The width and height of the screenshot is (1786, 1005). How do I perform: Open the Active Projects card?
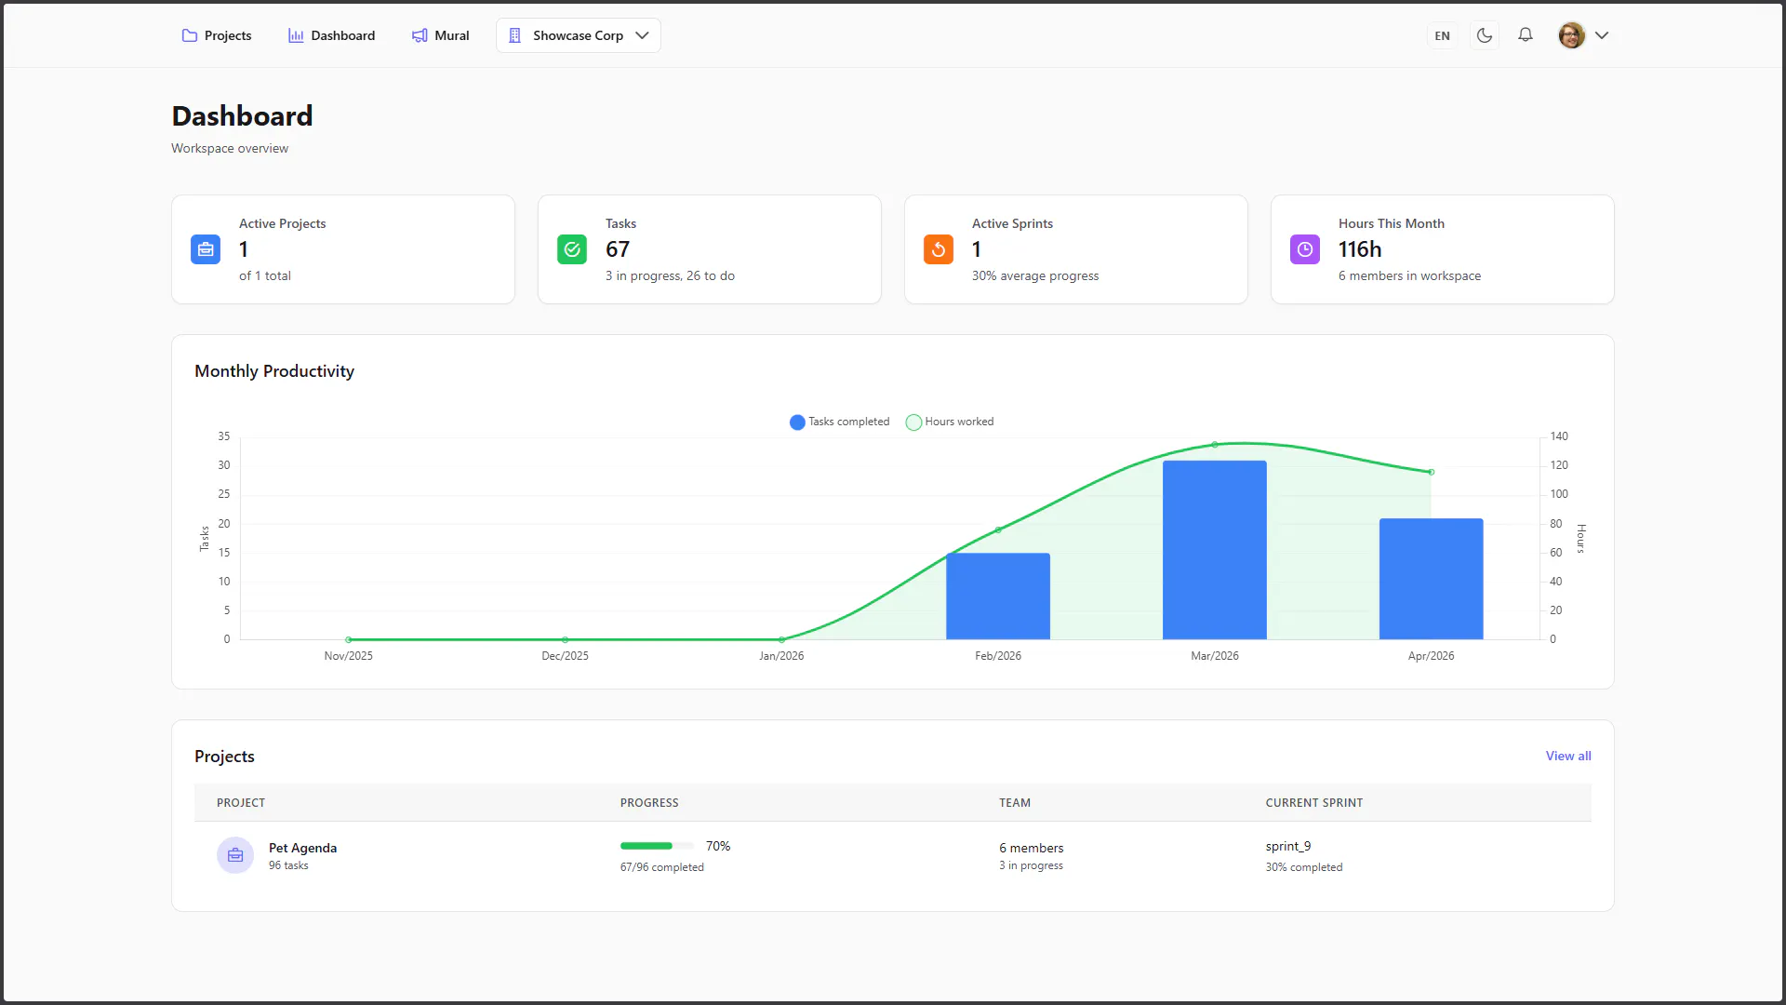click(343, 249)
